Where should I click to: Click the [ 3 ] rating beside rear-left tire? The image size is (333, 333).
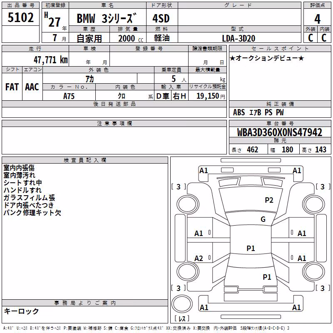point(179,288)
